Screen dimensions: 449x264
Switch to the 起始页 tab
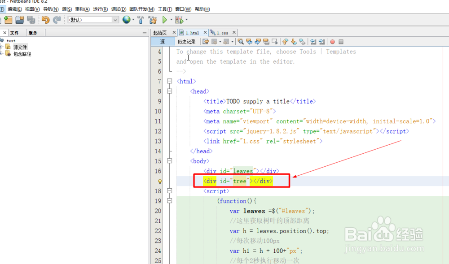coord(160,33)
